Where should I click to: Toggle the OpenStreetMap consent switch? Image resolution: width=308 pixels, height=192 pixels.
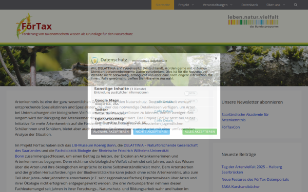pyautogui.click(x=191, y=119)
